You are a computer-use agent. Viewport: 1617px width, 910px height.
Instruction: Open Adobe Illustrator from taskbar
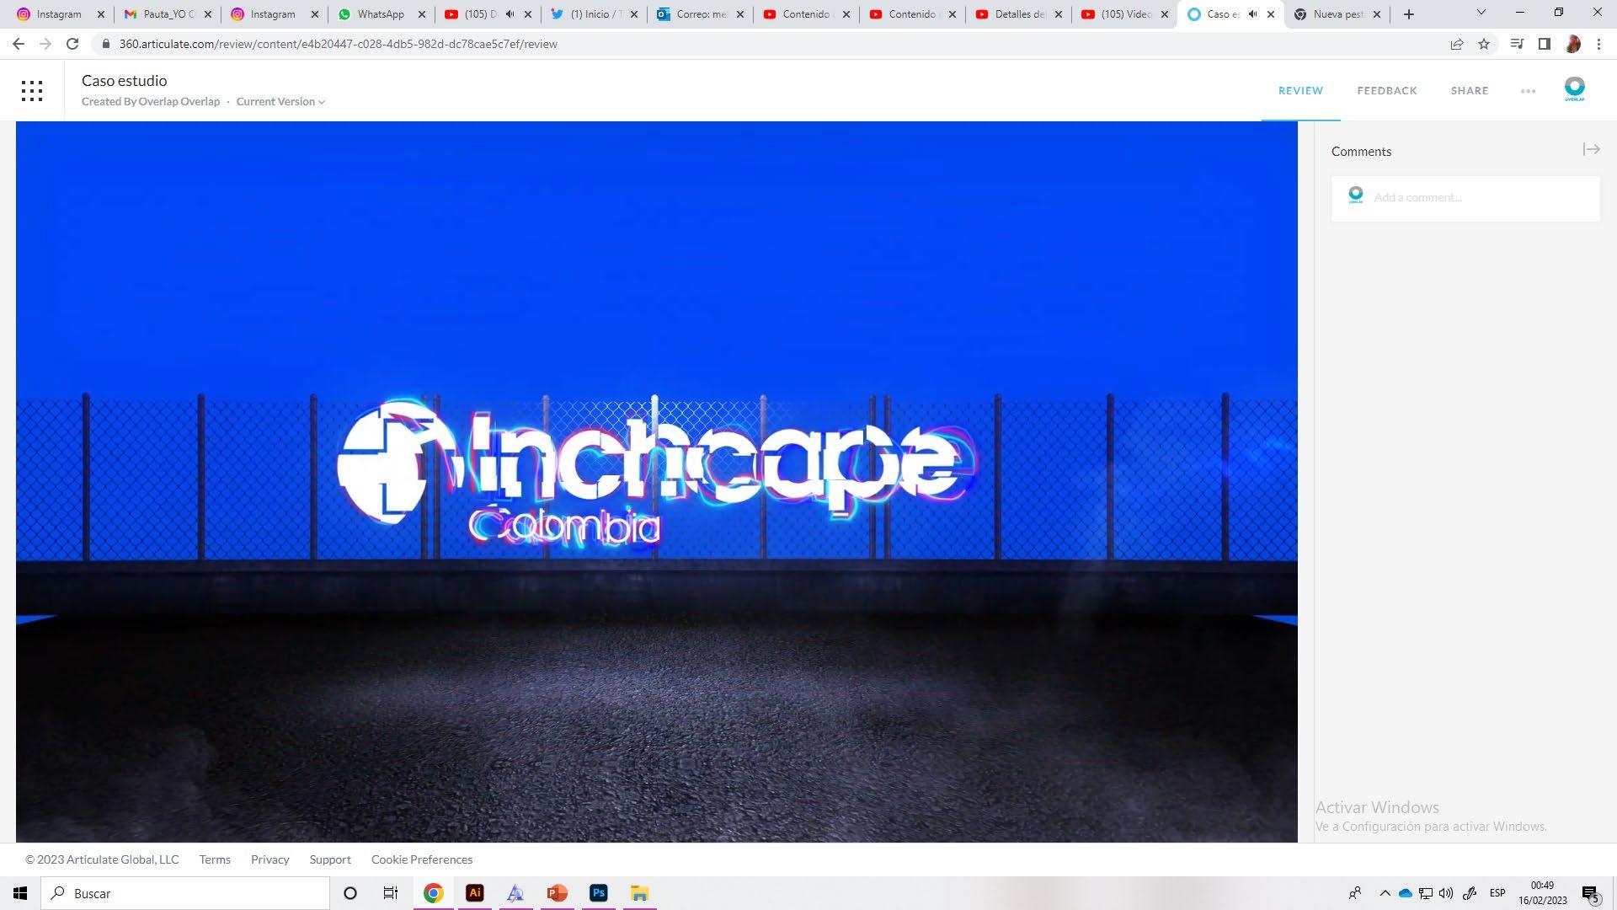475,893
